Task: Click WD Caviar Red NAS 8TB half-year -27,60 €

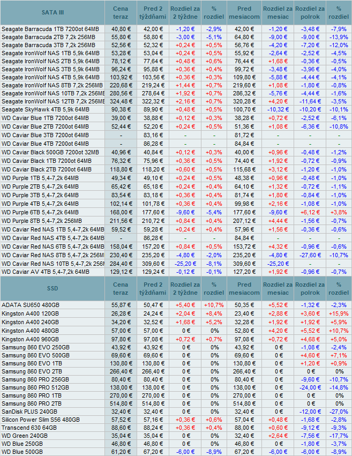Action: (310, 256)
